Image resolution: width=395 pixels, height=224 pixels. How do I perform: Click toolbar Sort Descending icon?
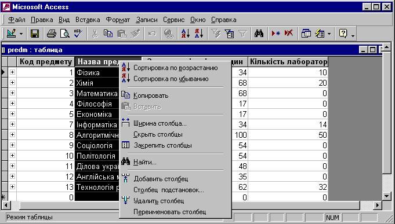point(199,34)
